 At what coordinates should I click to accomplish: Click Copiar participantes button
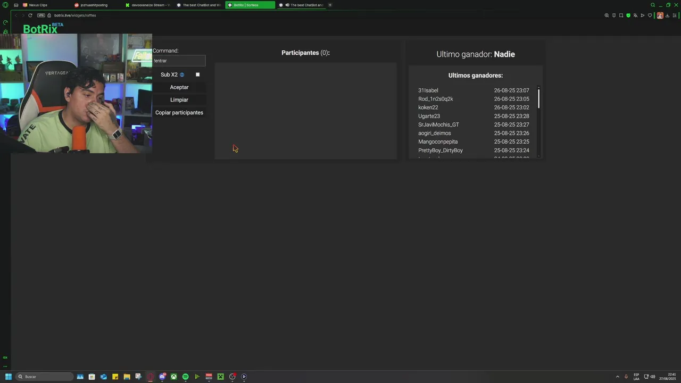[179, 113]
